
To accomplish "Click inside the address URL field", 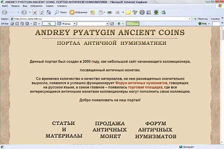I will point(95,19).
